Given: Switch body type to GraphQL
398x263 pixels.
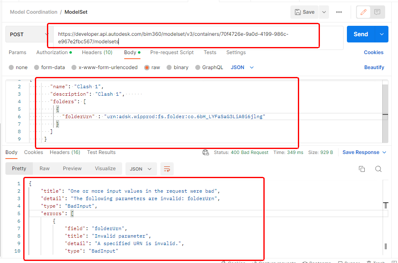Looking at the screenshot, I should [209, 67].
